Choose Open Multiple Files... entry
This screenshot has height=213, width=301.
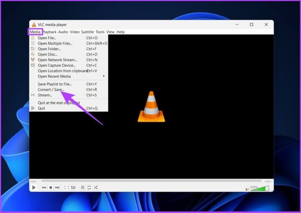[x=69, y=43]
